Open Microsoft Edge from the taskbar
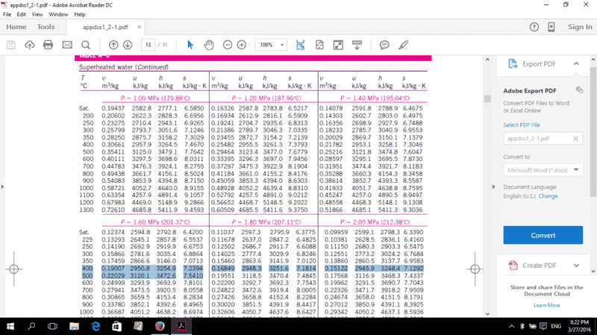Screen dimensions: 597x335 [96, 326]
